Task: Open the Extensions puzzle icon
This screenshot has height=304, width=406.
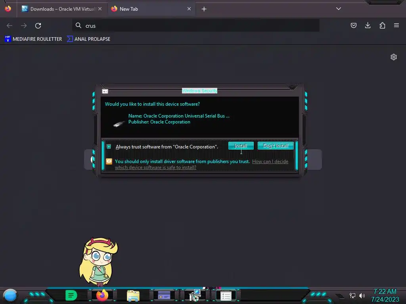Action: [382, 25]
